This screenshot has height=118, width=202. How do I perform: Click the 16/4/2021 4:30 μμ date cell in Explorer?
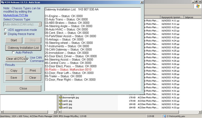coord(170,88)
